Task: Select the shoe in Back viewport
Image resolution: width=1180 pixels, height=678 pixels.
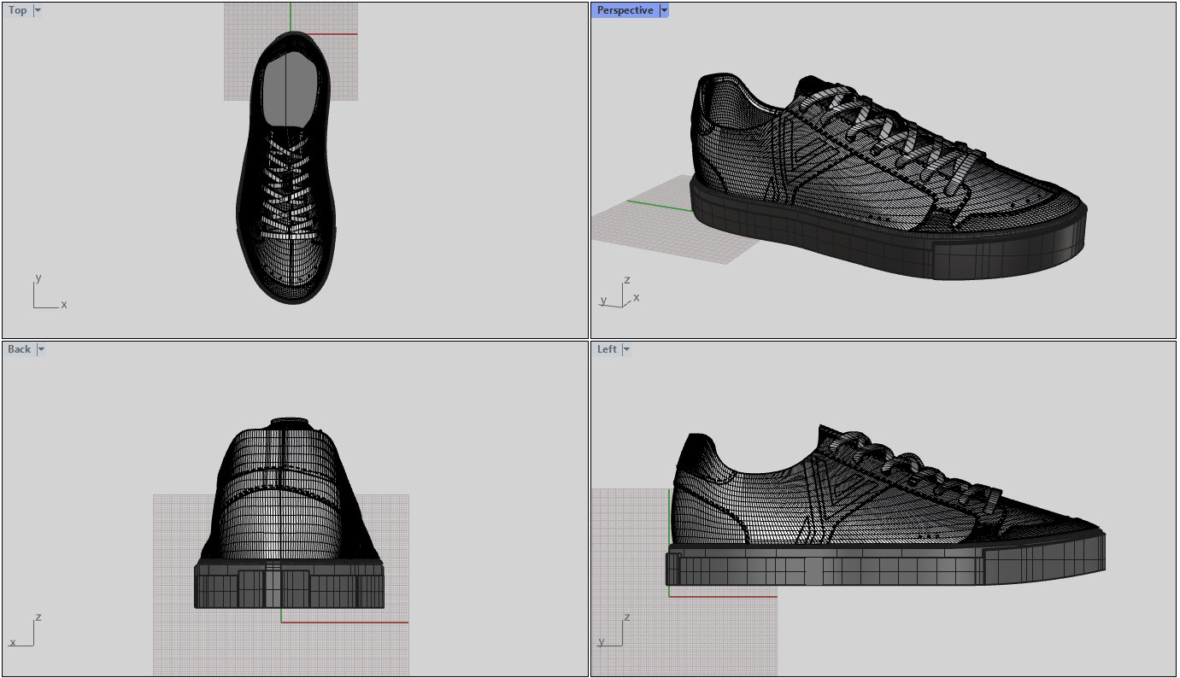Action: (x=289, y=513)
